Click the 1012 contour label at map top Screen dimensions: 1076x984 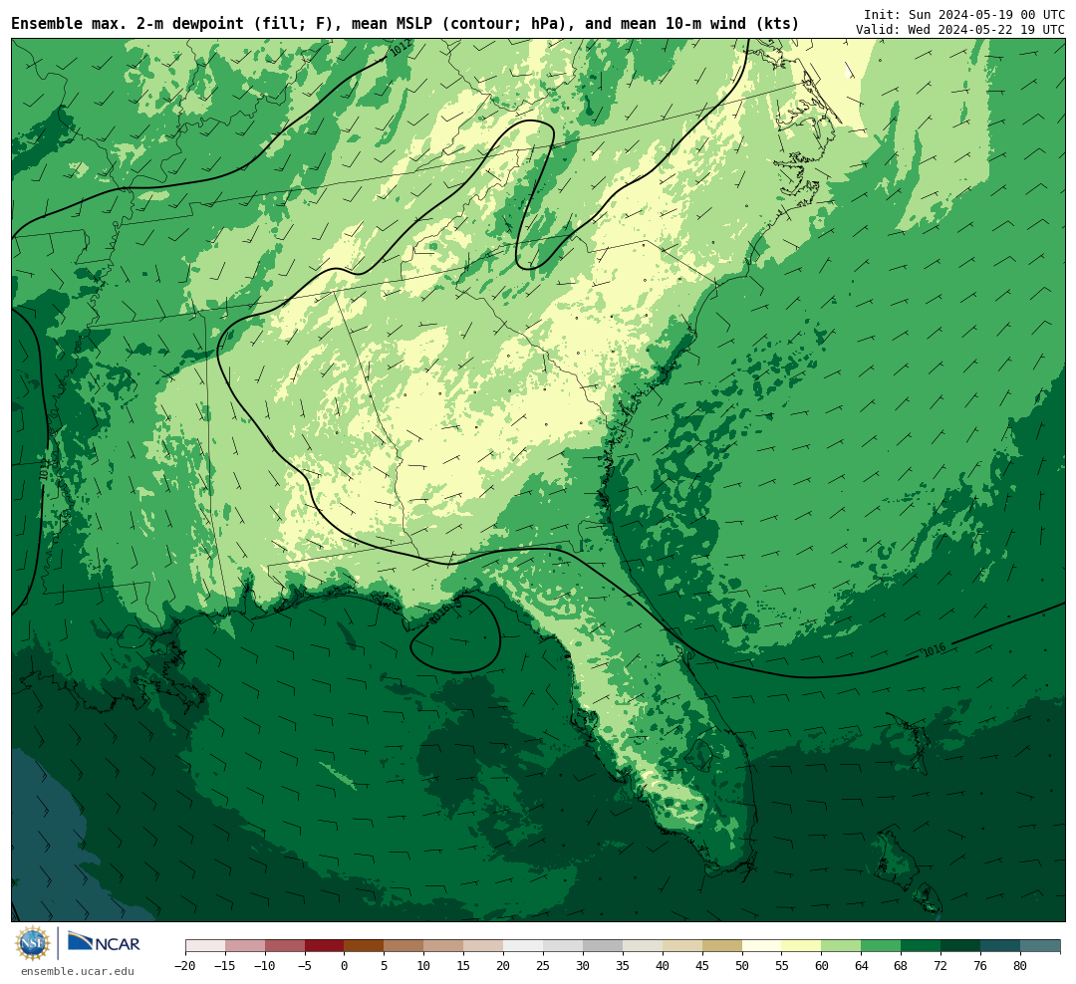pyautogui.click(x=402, y=48)
